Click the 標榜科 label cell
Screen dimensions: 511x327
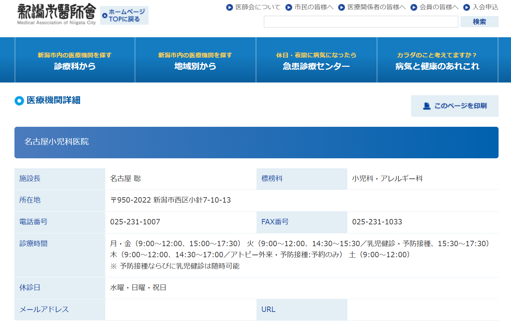[x=302, y=179]
